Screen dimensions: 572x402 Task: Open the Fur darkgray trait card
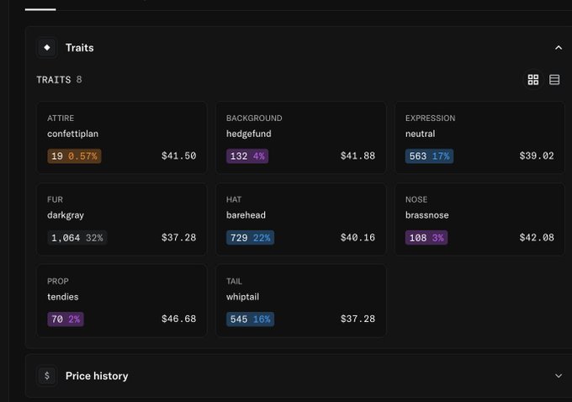[x=122, y=220]
